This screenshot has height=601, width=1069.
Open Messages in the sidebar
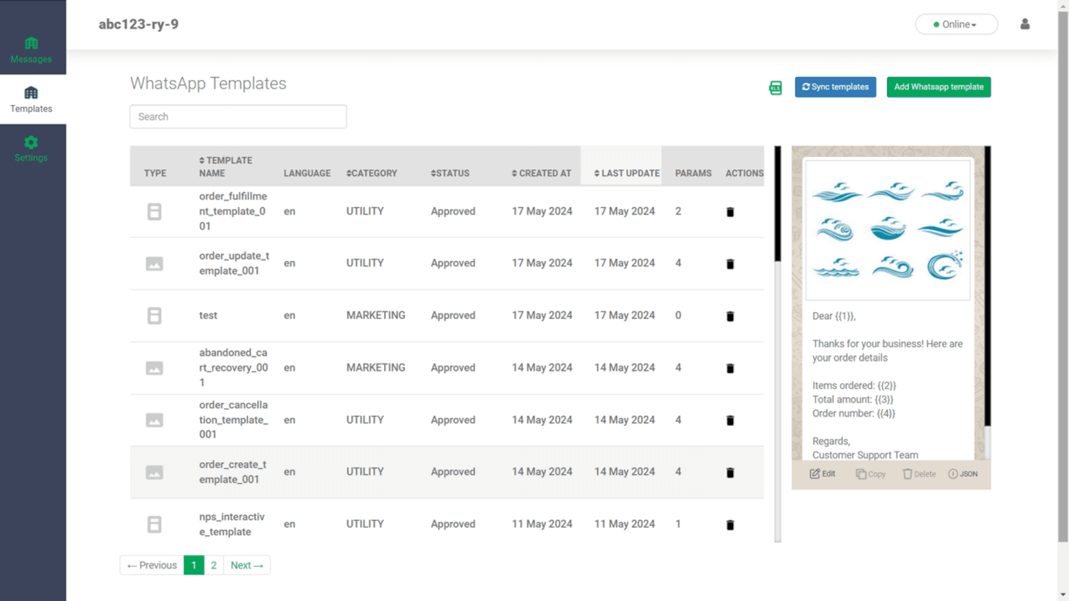coord(31,50)
